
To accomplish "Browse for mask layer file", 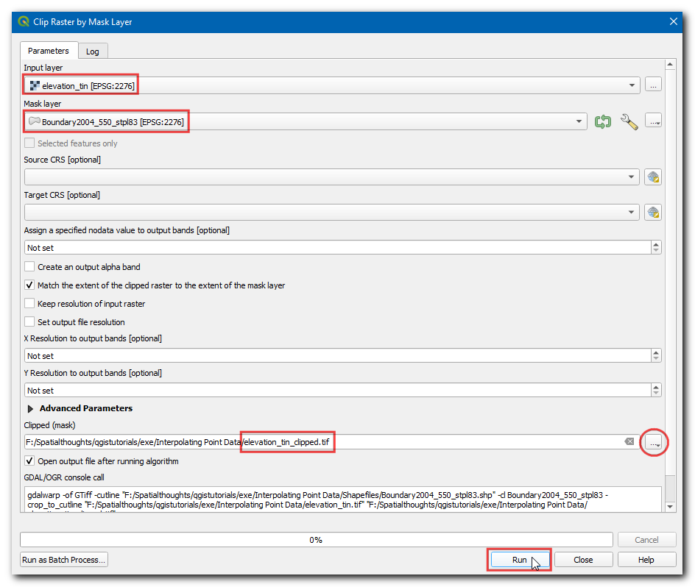I will coord(653,121).
